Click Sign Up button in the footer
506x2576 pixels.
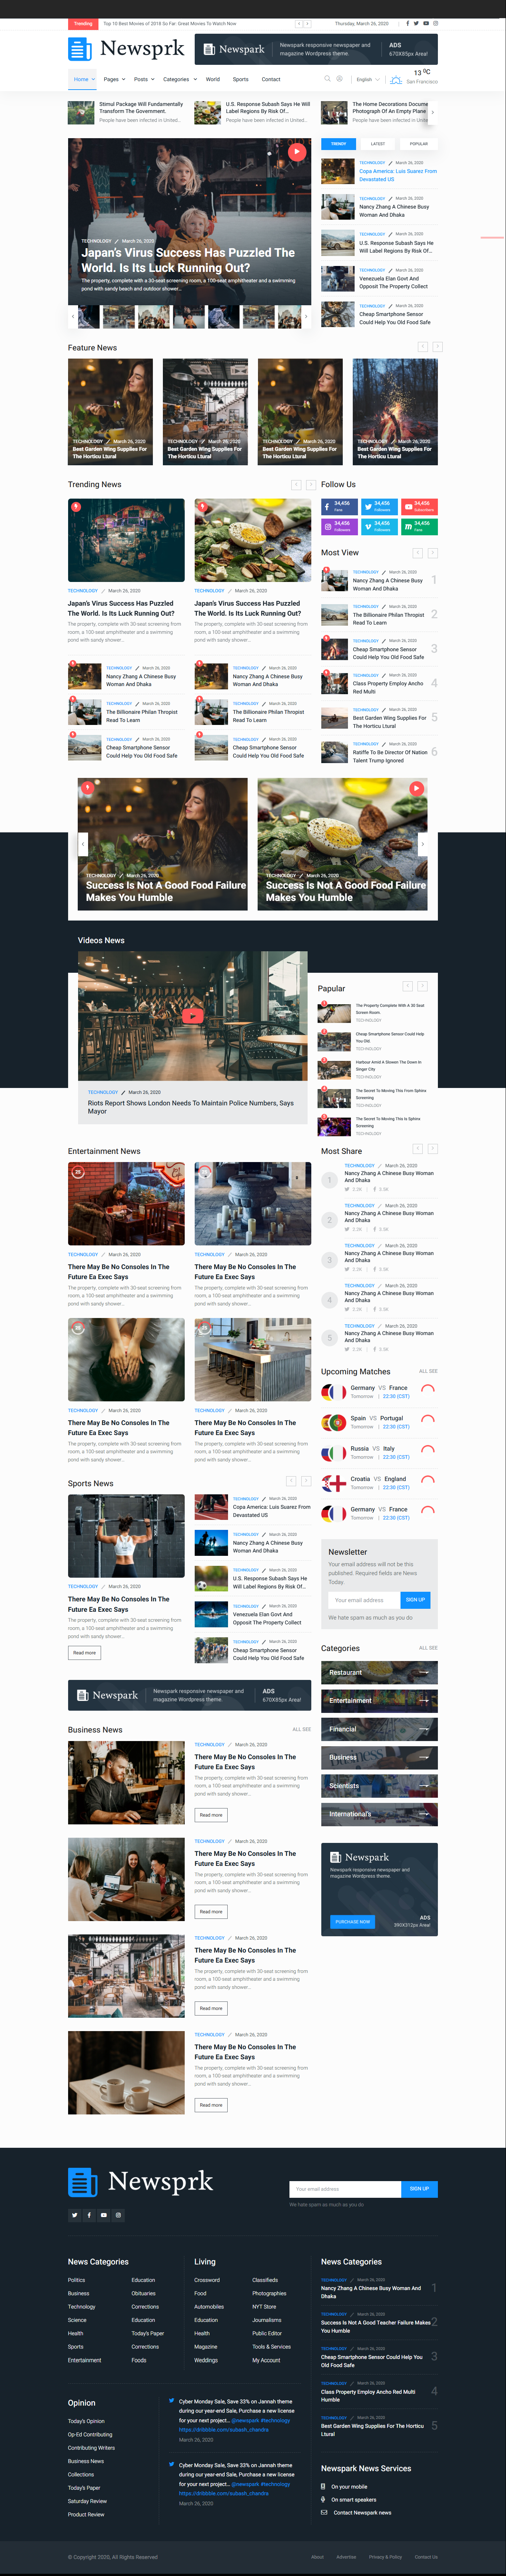tap(419, 2189)
